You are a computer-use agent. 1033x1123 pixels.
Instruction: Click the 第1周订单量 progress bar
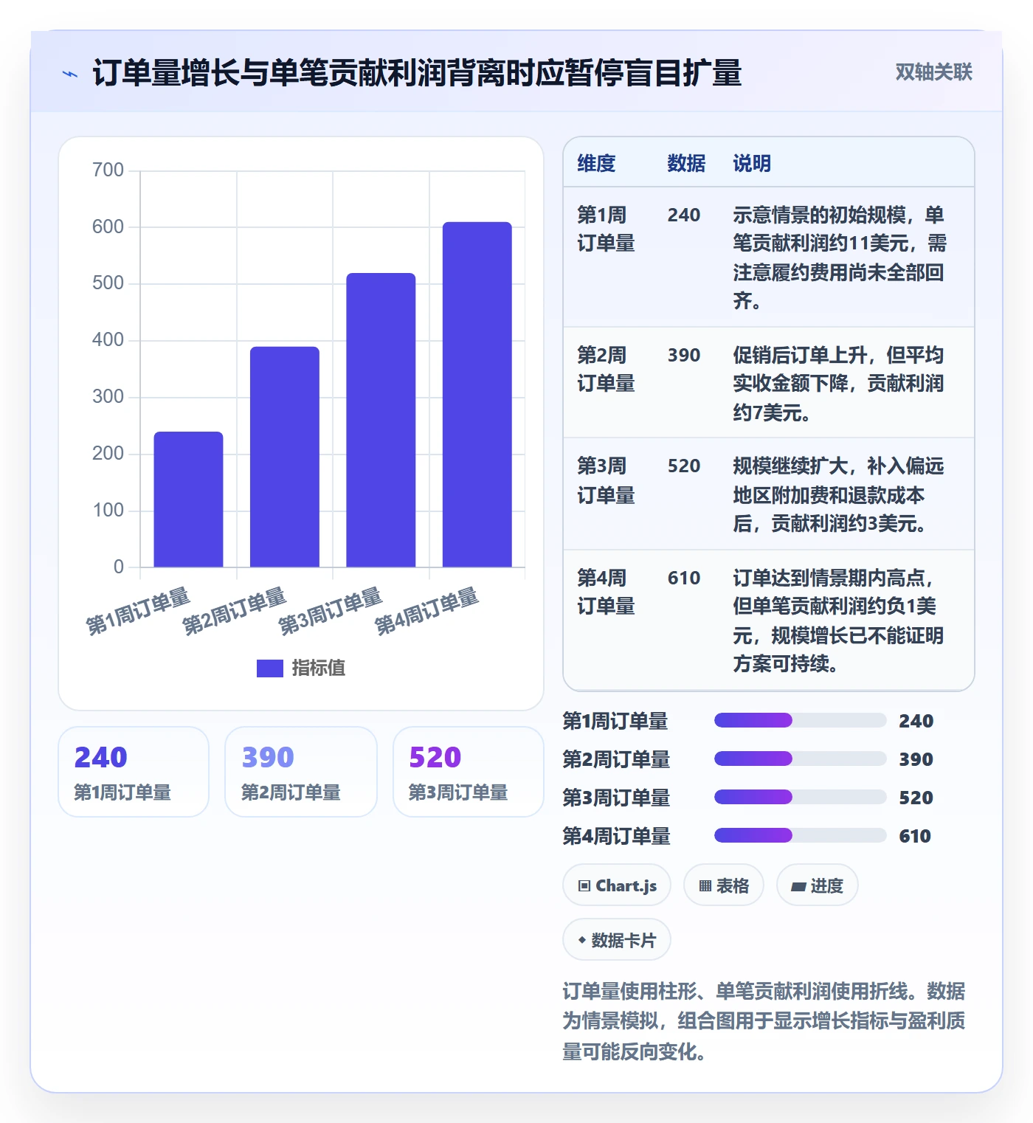point(800,720)
